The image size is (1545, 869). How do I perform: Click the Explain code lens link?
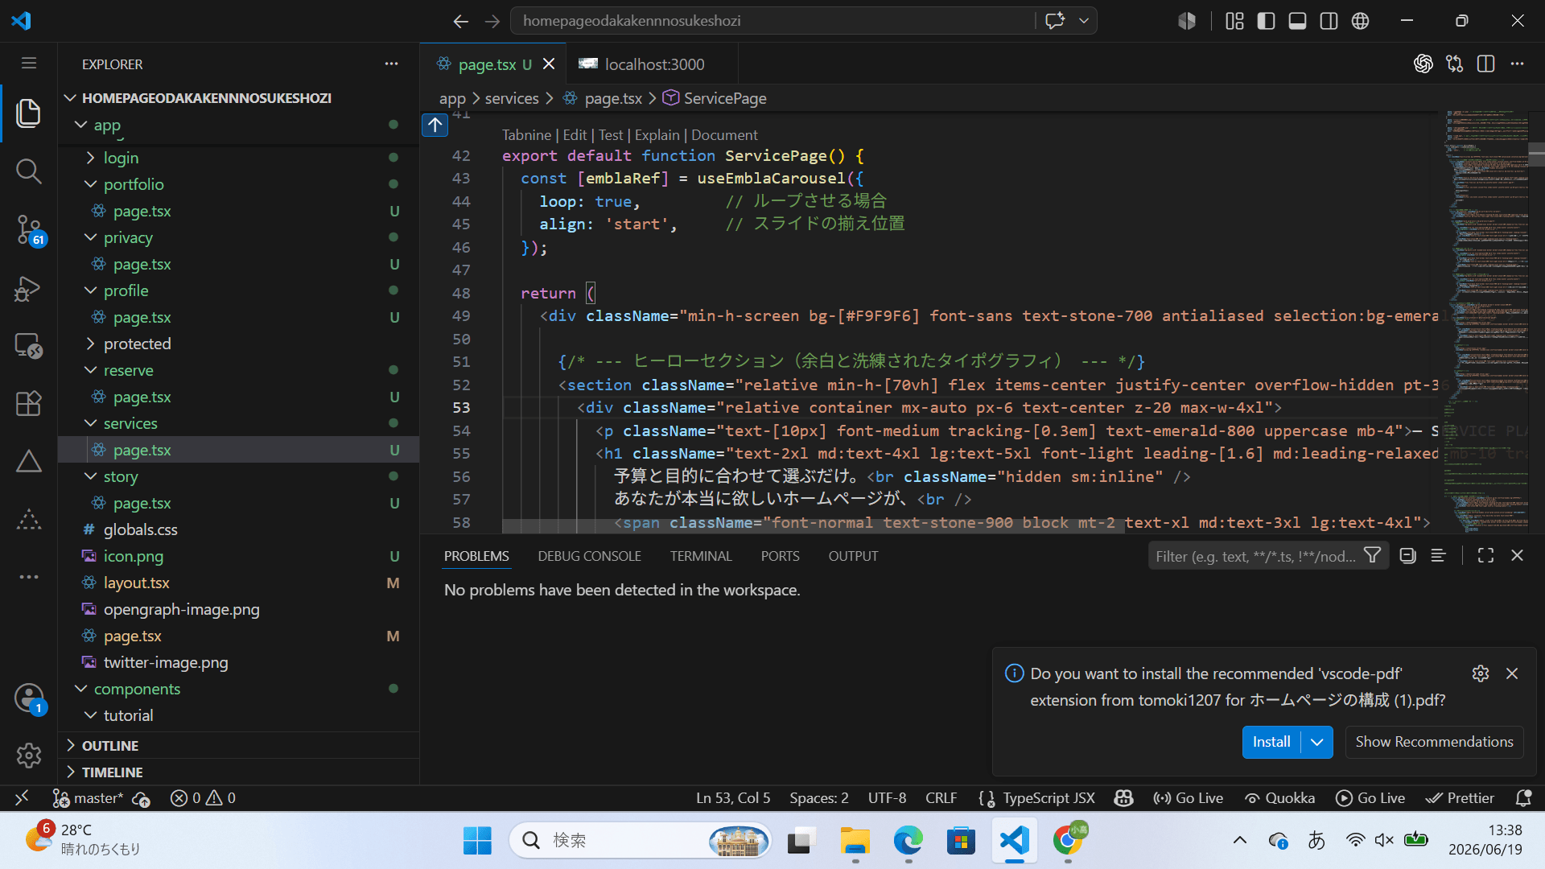657,135
